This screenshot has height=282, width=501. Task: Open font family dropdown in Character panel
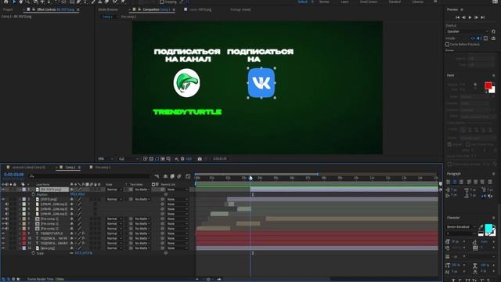(x=460, y=226)
